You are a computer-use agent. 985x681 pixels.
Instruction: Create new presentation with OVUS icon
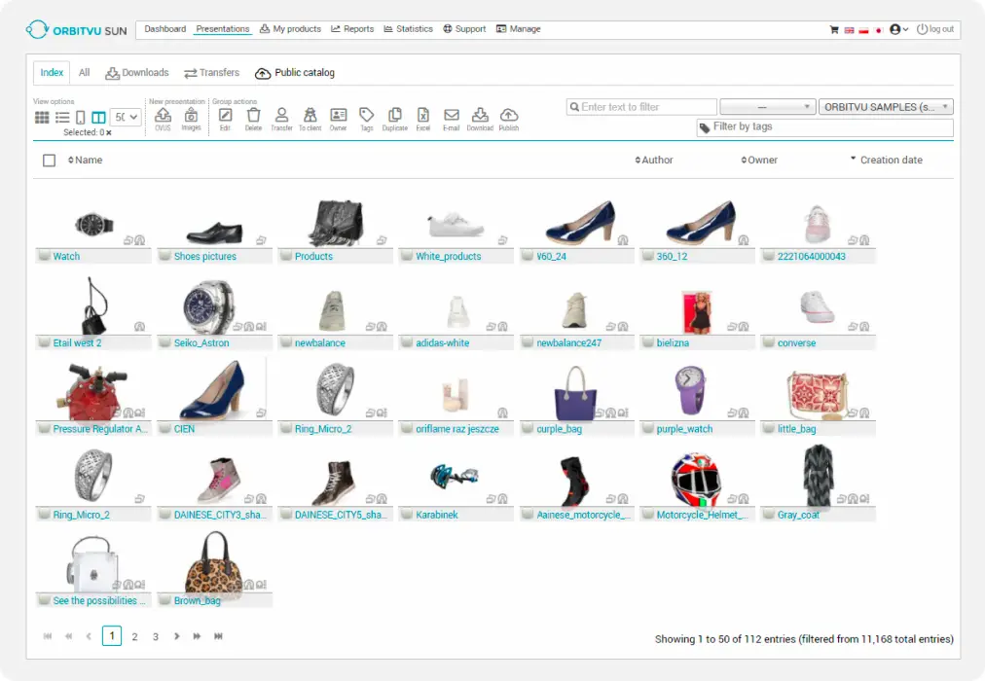(163, 116)
